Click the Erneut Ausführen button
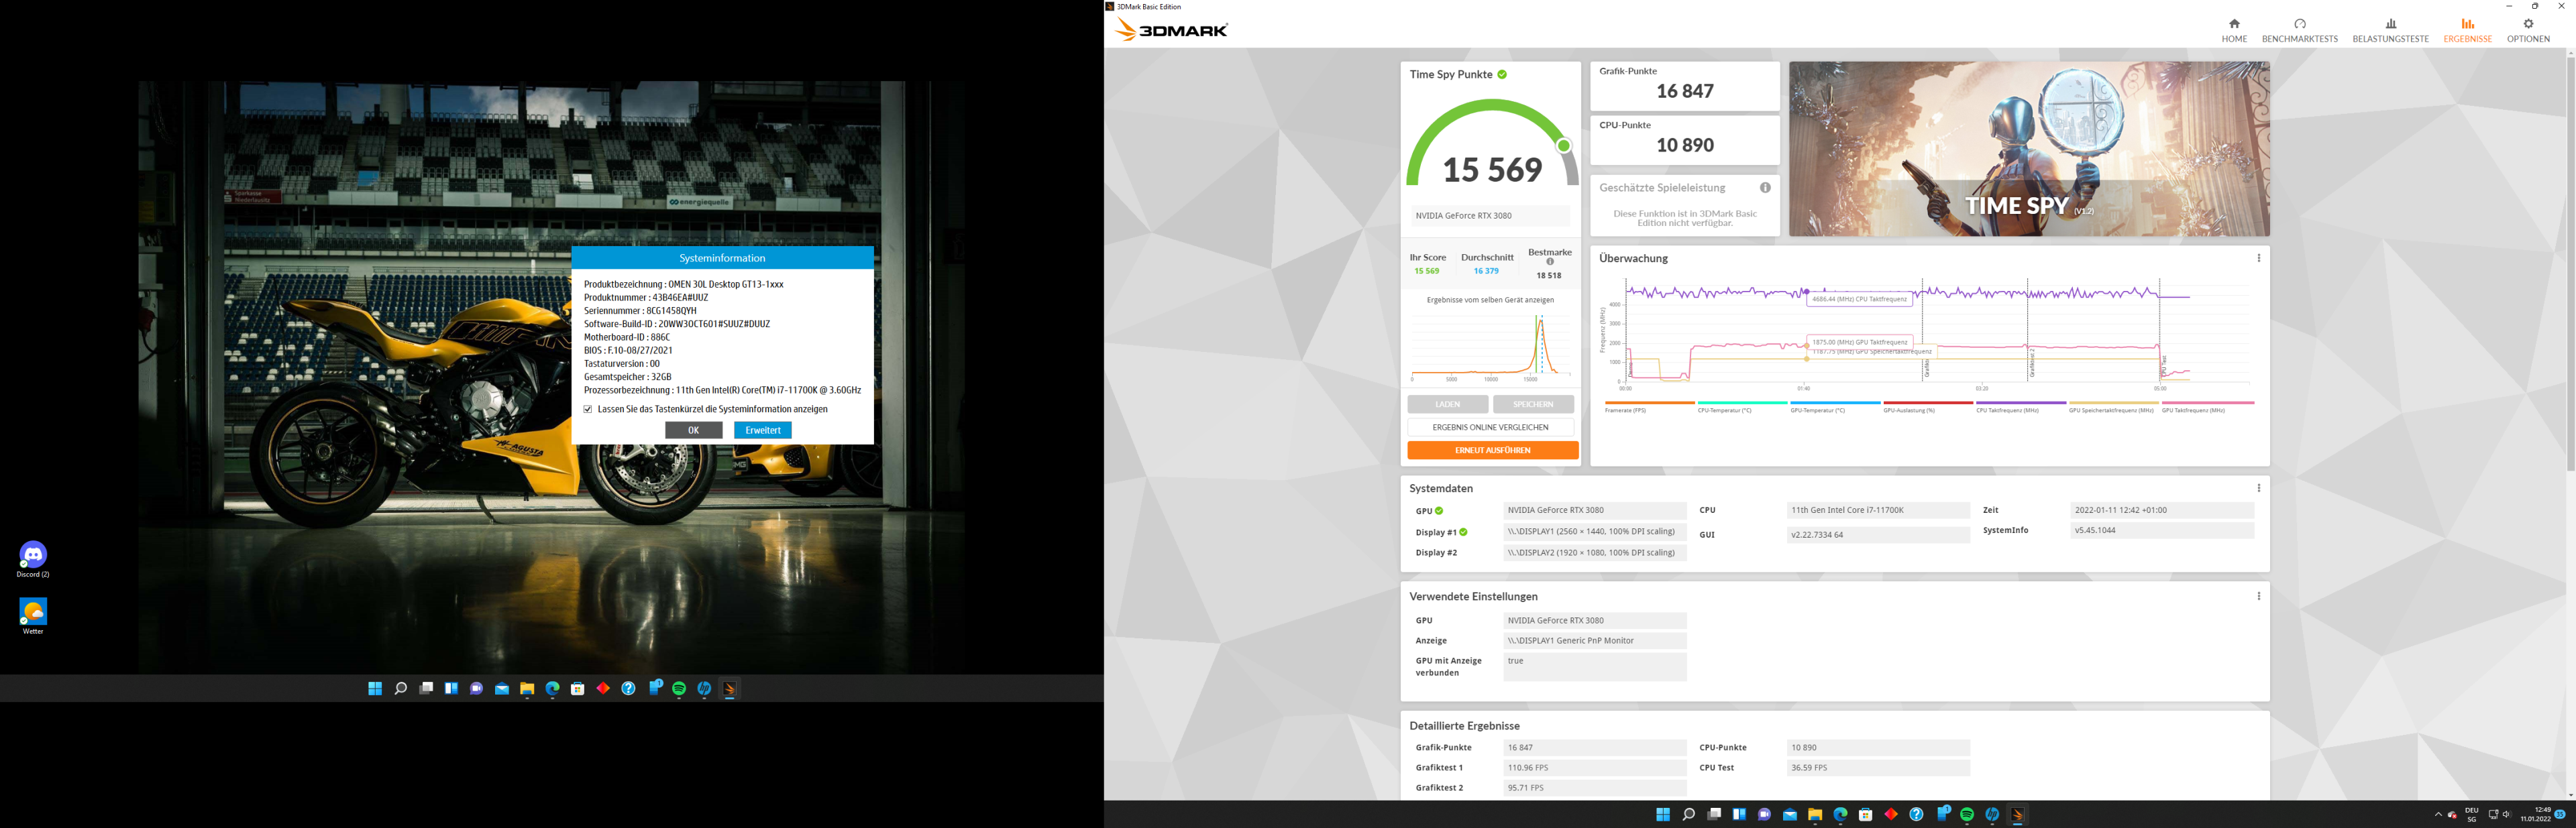The height and width of the screenshot is (828, 2576). (1492, 450)
